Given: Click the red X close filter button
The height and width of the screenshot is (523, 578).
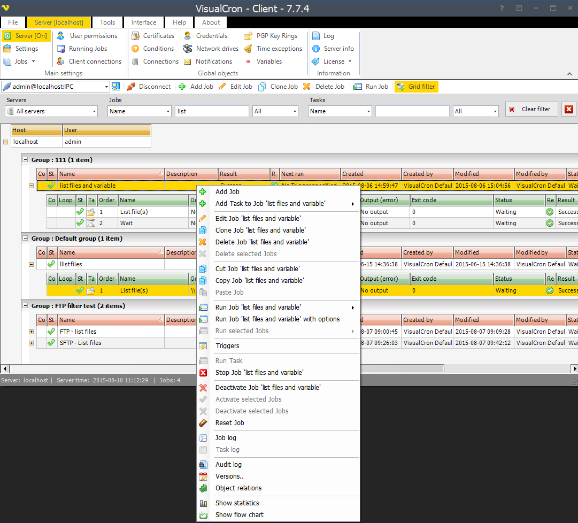Looking at the screenshot, I should point(569,109).
